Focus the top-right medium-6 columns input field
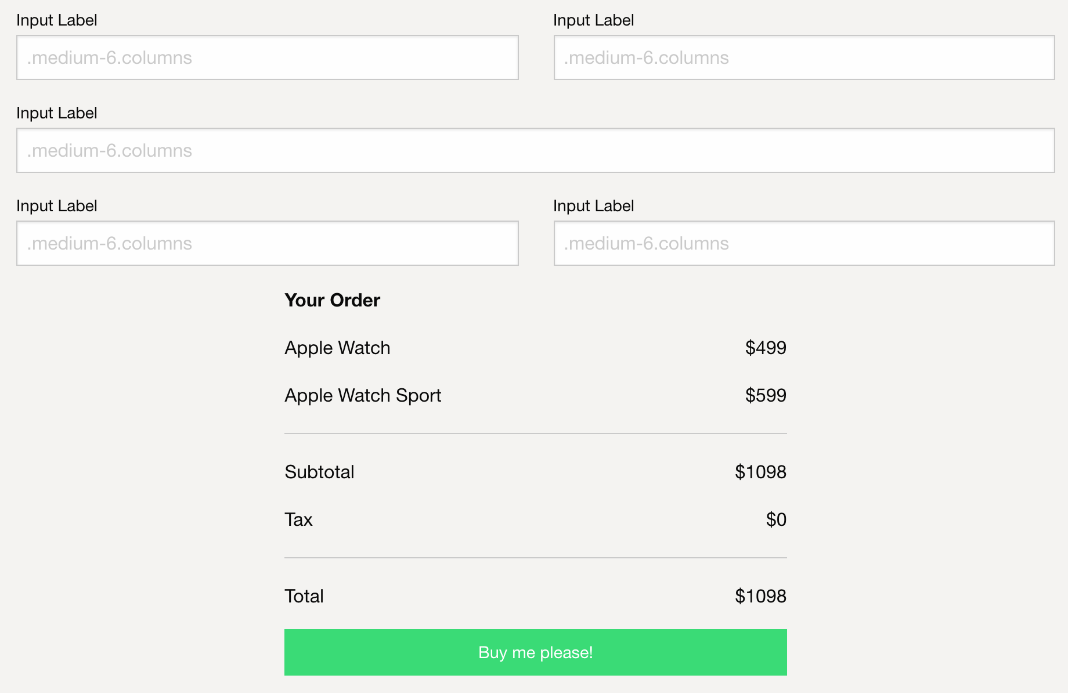Image resolution: width=1068 pixels, height=693 pixels. pos(804,57)
